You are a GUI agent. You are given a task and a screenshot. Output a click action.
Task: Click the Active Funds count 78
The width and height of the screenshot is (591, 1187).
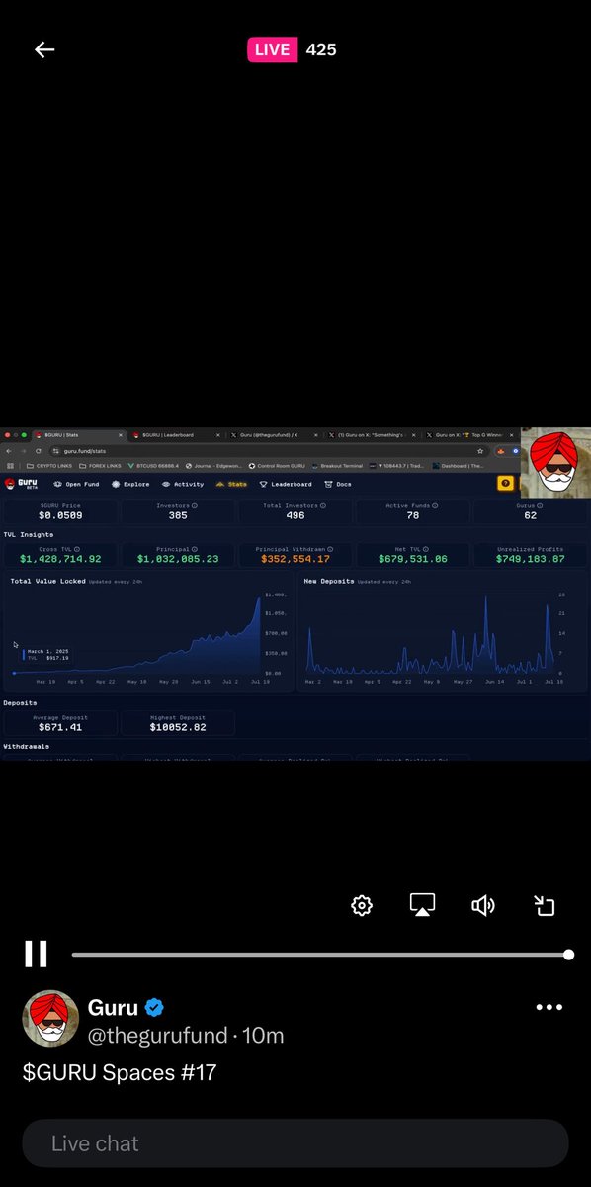click(x=413, y=515)
